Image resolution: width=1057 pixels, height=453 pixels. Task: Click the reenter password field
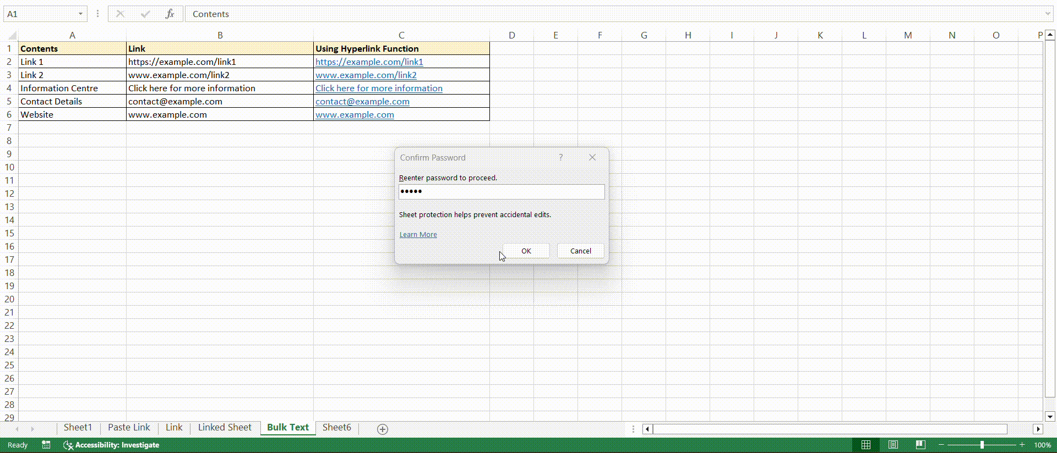pyautogui.click(x=502, y=191)
